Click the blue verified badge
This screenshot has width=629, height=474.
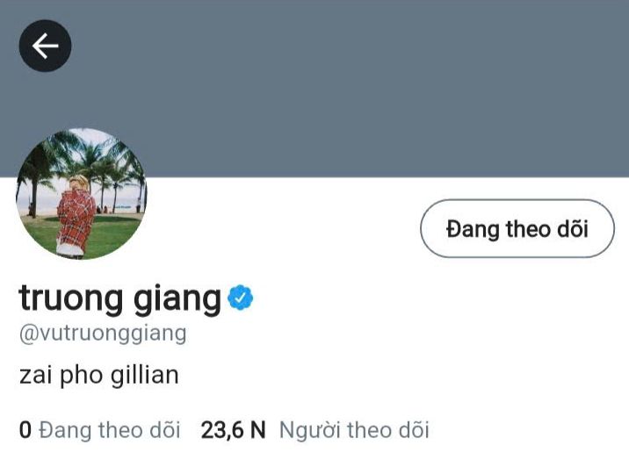coord(241,298)
